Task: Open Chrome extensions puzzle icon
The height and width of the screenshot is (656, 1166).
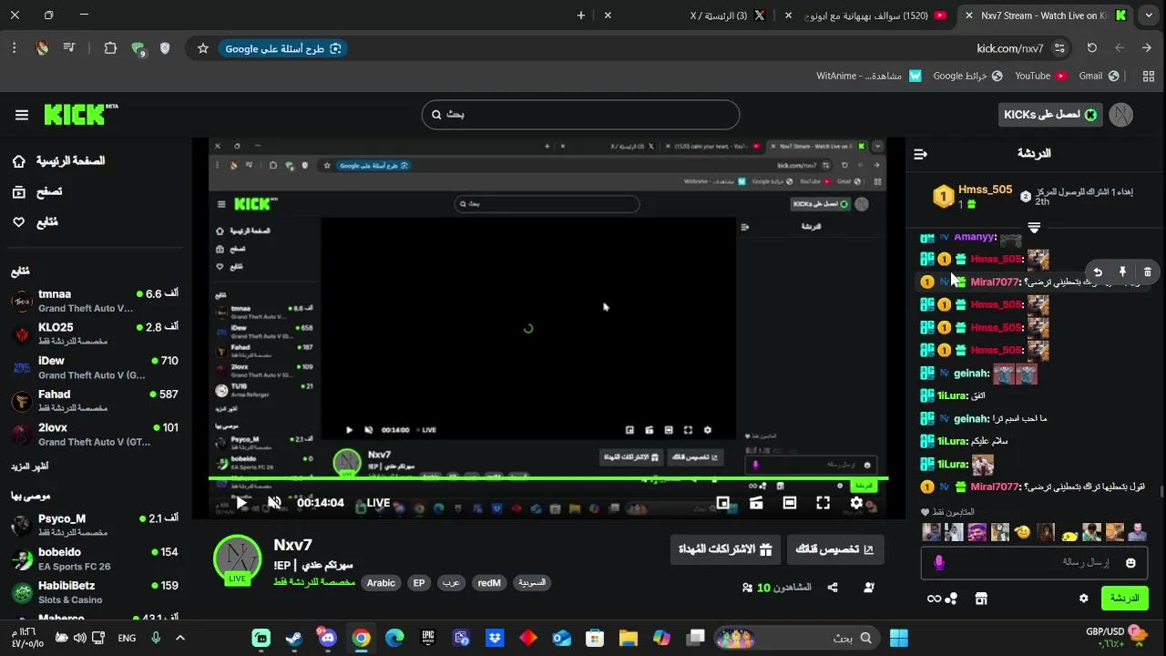Action: click(x=110, y=48)
